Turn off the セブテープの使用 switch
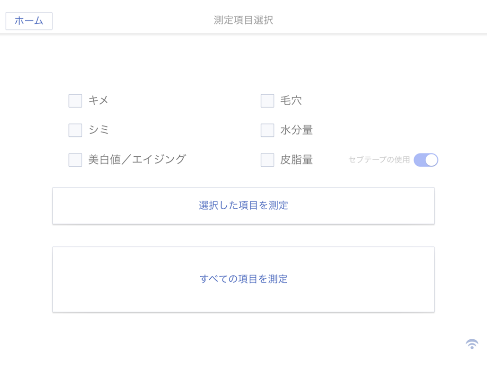Screen dimensions: 487x365 [426, 160]
